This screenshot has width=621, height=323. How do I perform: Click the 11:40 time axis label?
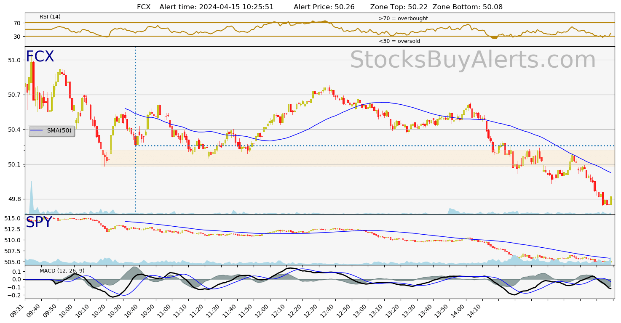coord(229,310)
